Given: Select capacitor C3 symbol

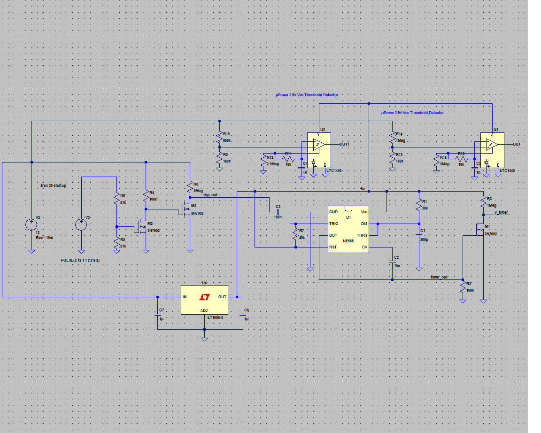Looking at the screenshot, I should 278,212.
